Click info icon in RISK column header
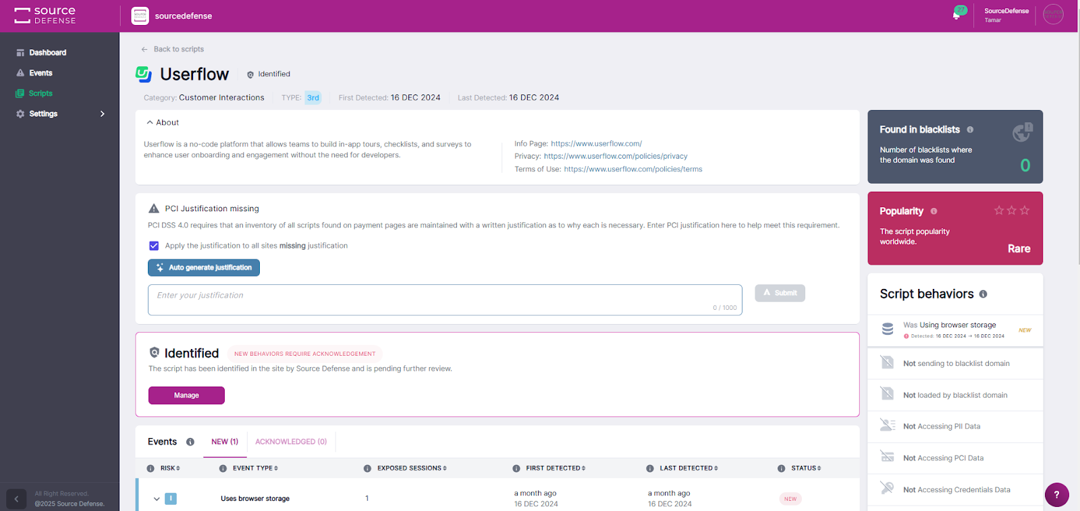 click(151, 468)
